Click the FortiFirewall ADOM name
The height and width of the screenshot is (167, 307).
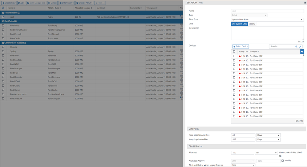coord(16,34)
